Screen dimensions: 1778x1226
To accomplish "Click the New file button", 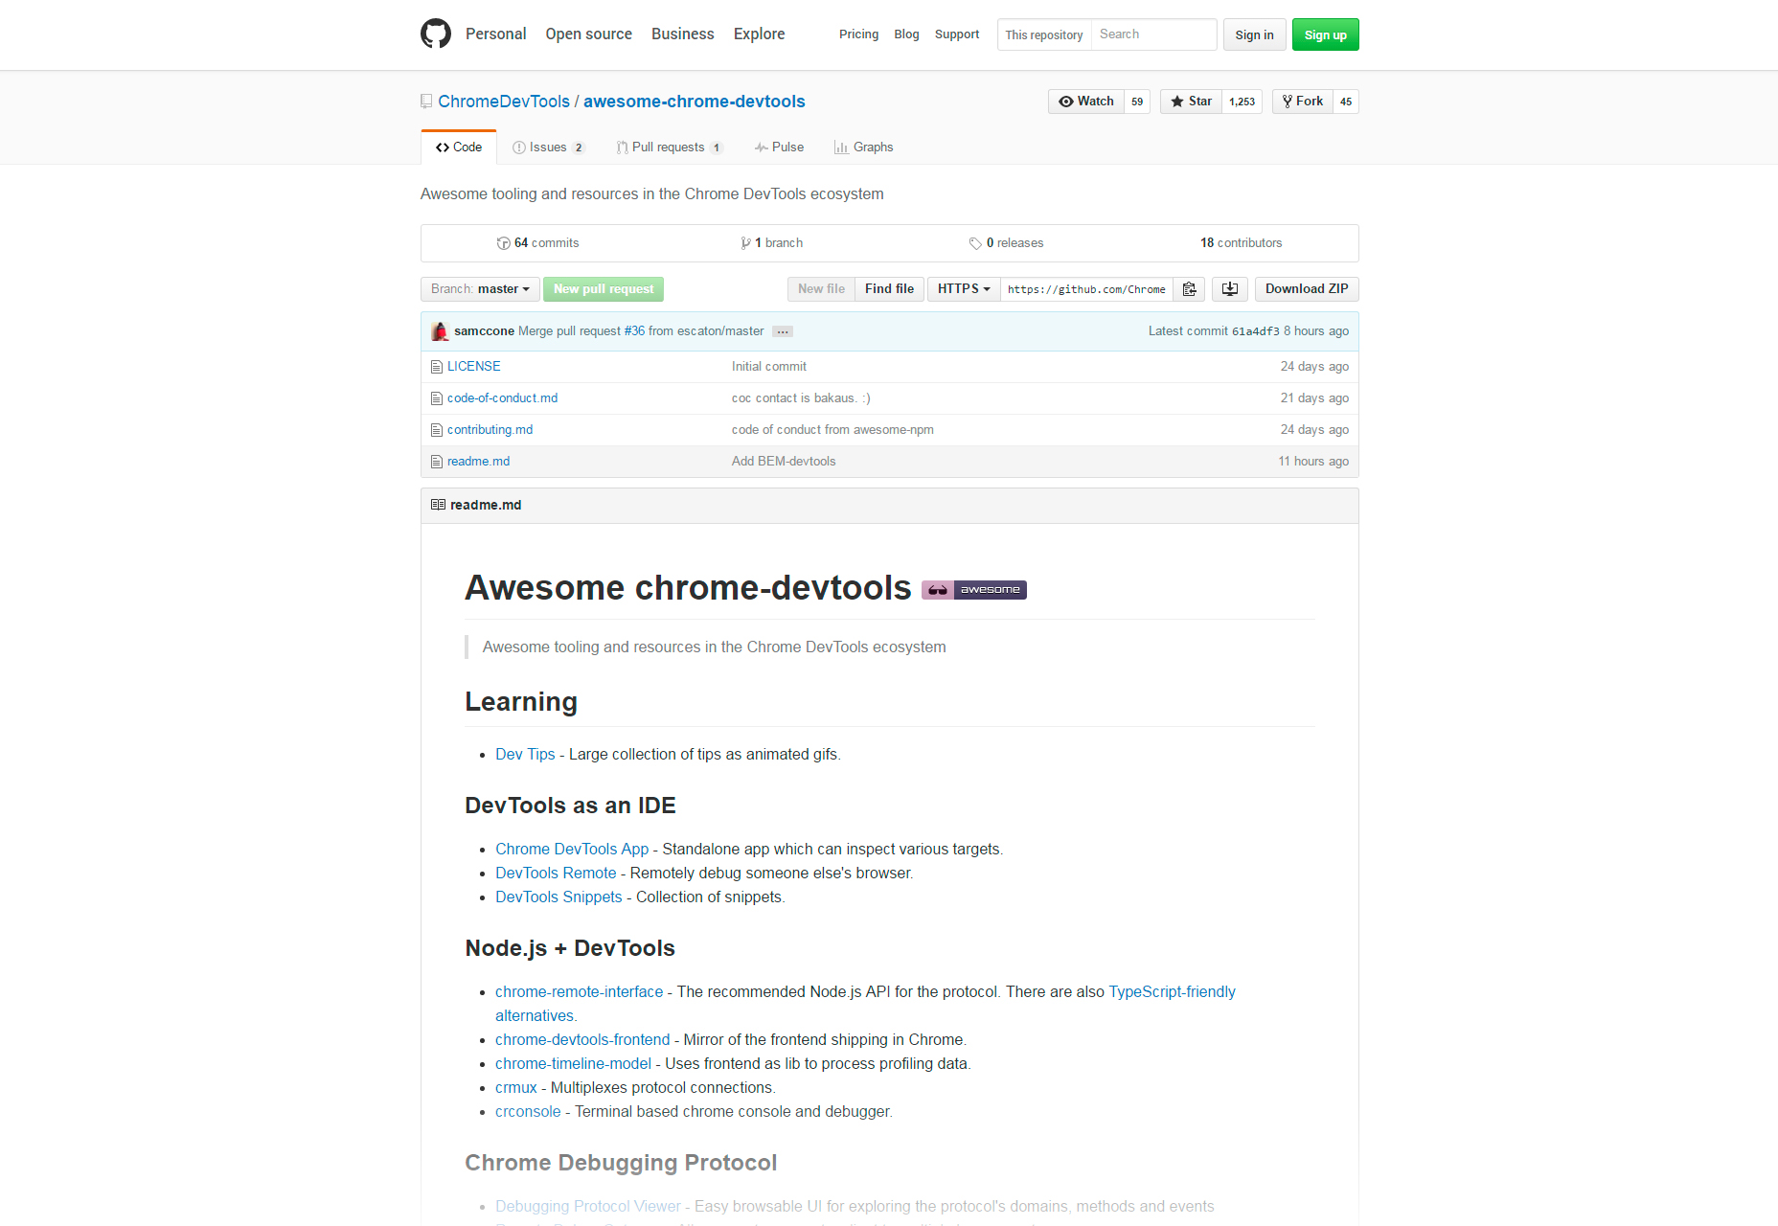I will (x=821, y=289).
